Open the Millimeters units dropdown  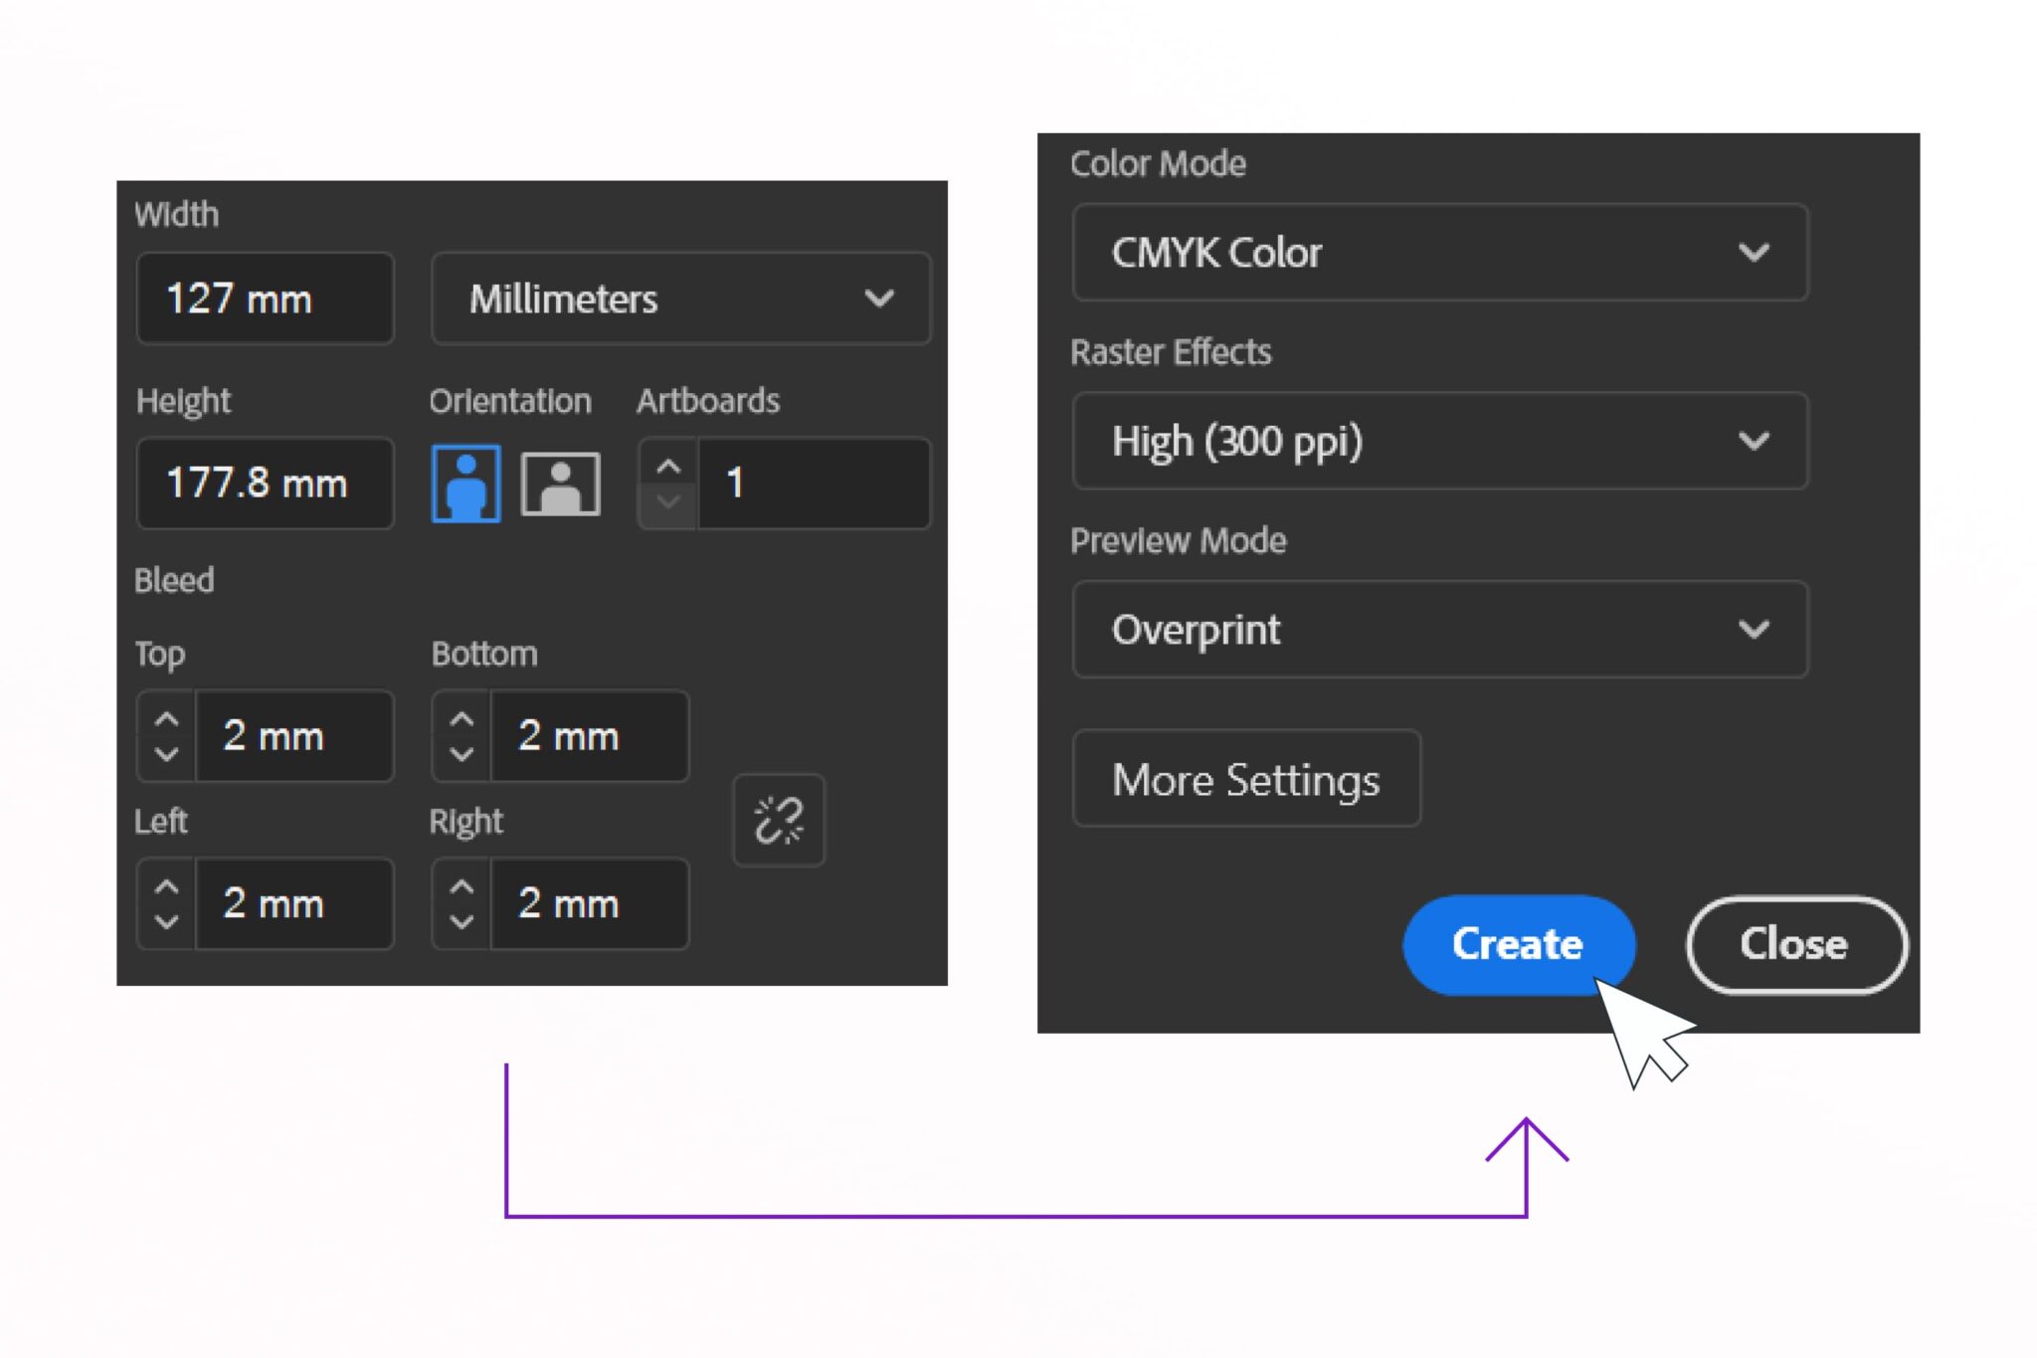click(680, 298)
